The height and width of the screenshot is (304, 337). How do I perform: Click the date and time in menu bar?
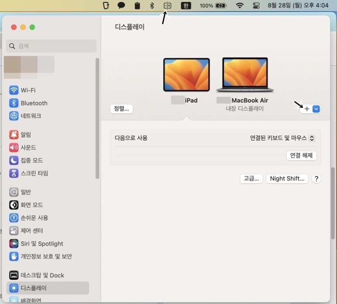click(298, 5)
